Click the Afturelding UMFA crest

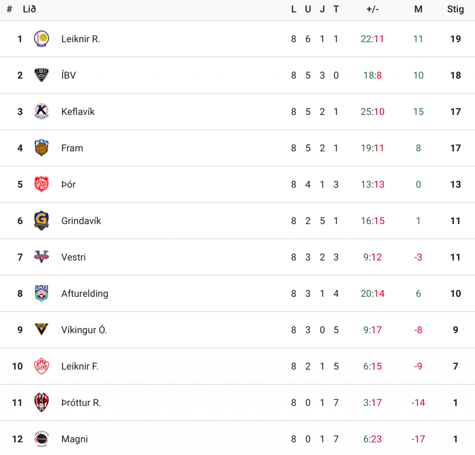[41, 293]
